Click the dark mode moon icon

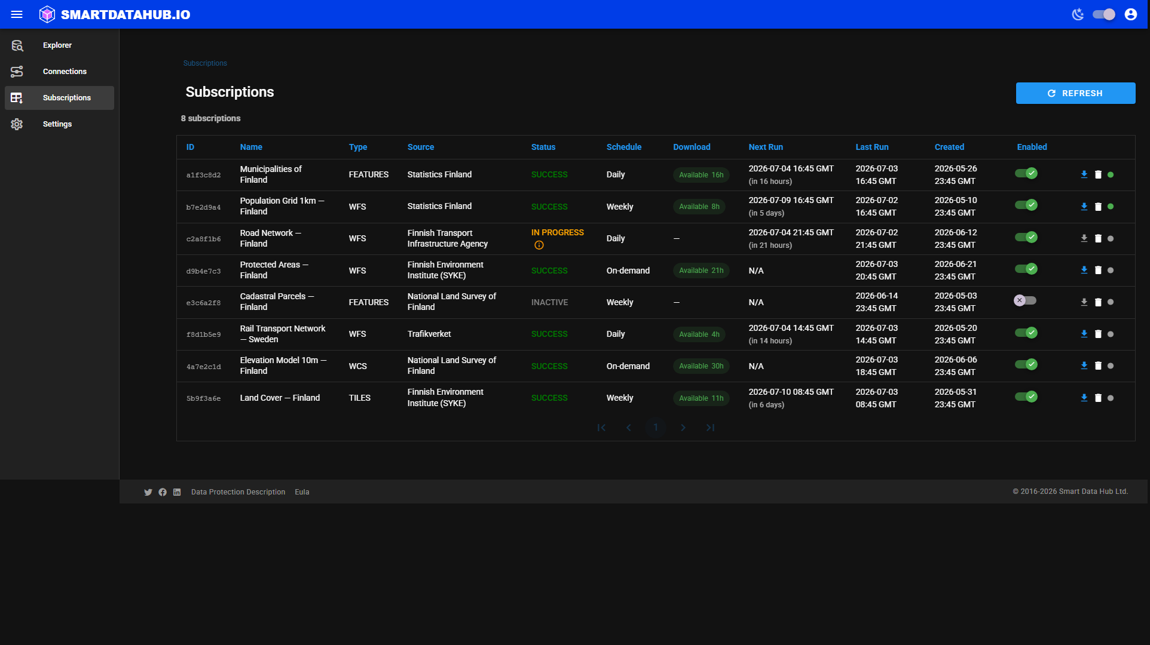[1078, 14]
